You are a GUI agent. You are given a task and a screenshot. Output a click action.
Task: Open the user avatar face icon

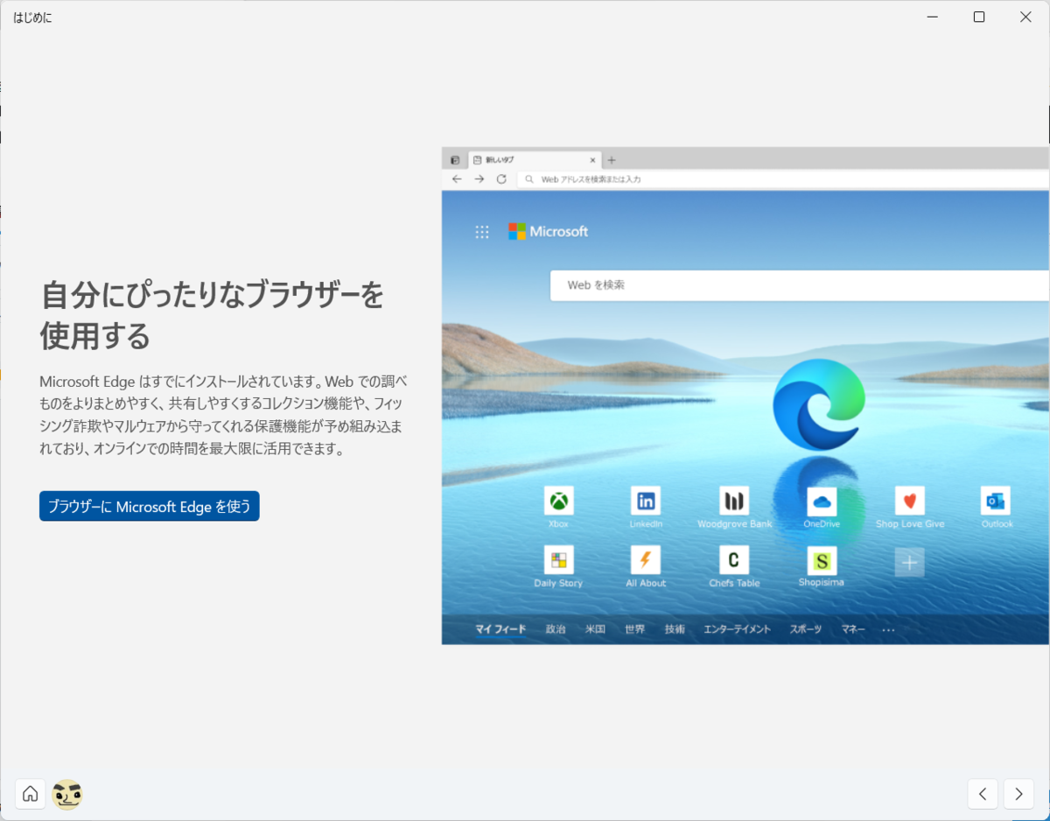[67, 794]
